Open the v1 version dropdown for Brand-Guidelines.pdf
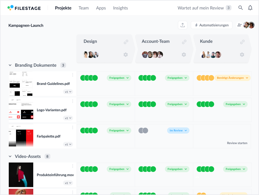The image size is (259, 195). [68, 92]
